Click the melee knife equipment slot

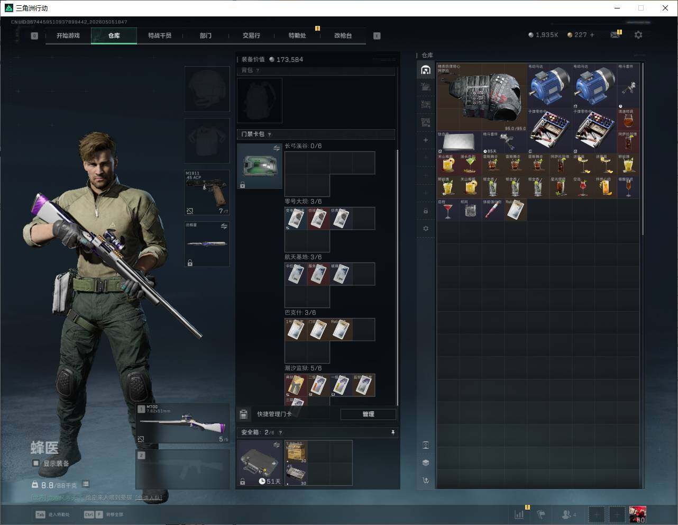tap(207, 244)
